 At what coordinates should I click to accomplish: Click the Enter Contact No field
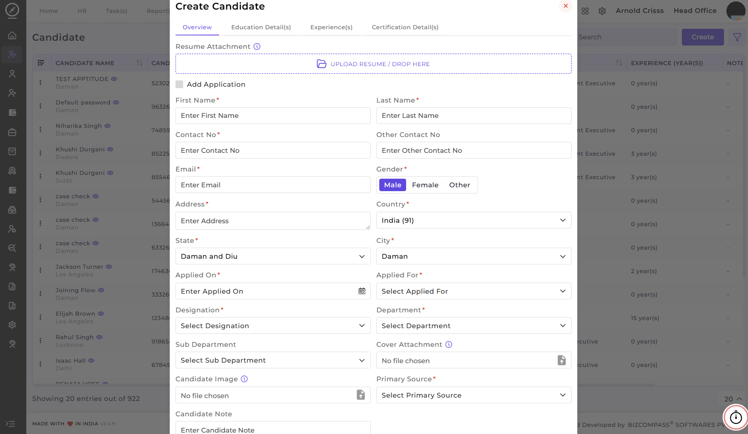273,150
